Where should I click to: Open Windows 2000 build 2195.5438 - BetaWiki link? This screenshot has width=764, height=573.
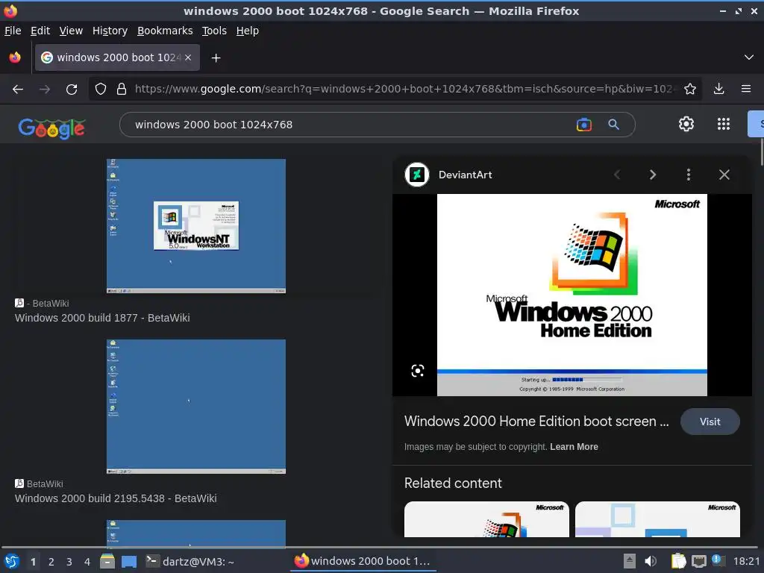[116, 498]
